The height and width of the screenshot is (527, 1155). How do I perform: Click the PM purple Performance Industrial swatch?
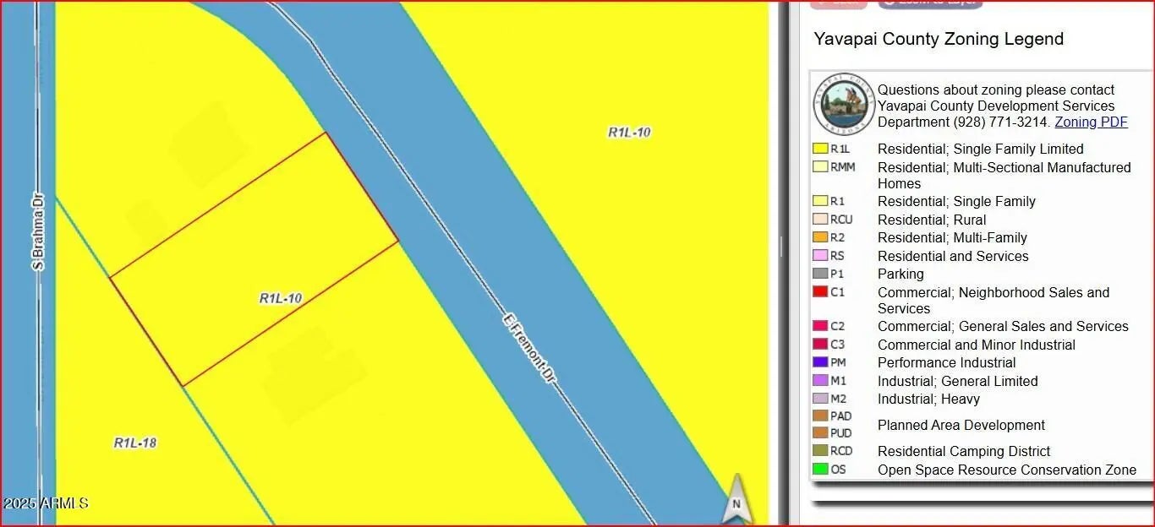tap(819, 362)
